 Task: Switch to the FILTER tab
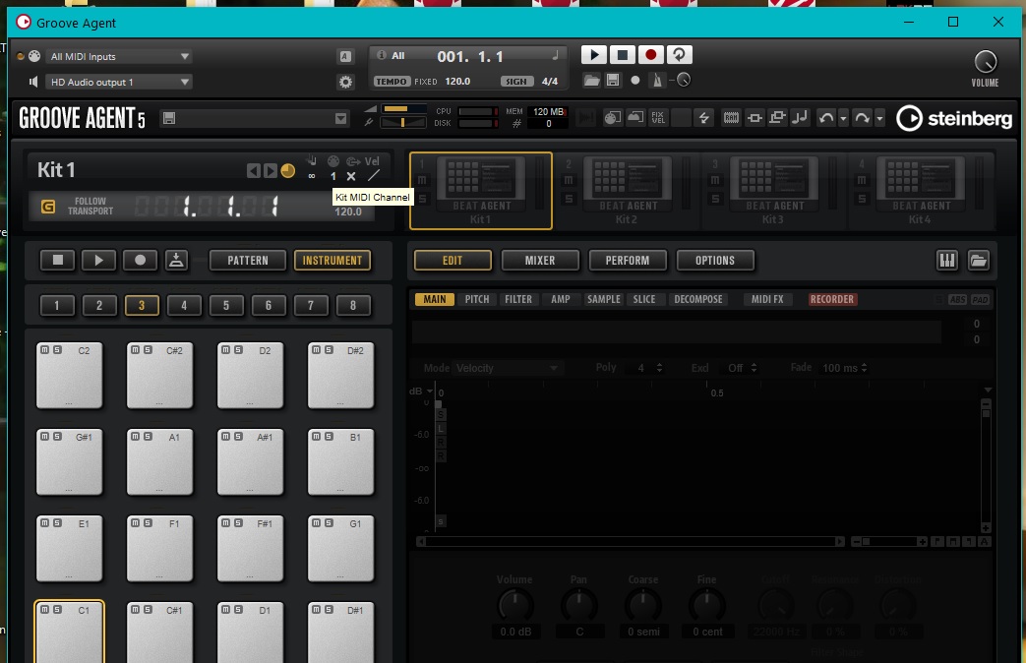[518, 299]
